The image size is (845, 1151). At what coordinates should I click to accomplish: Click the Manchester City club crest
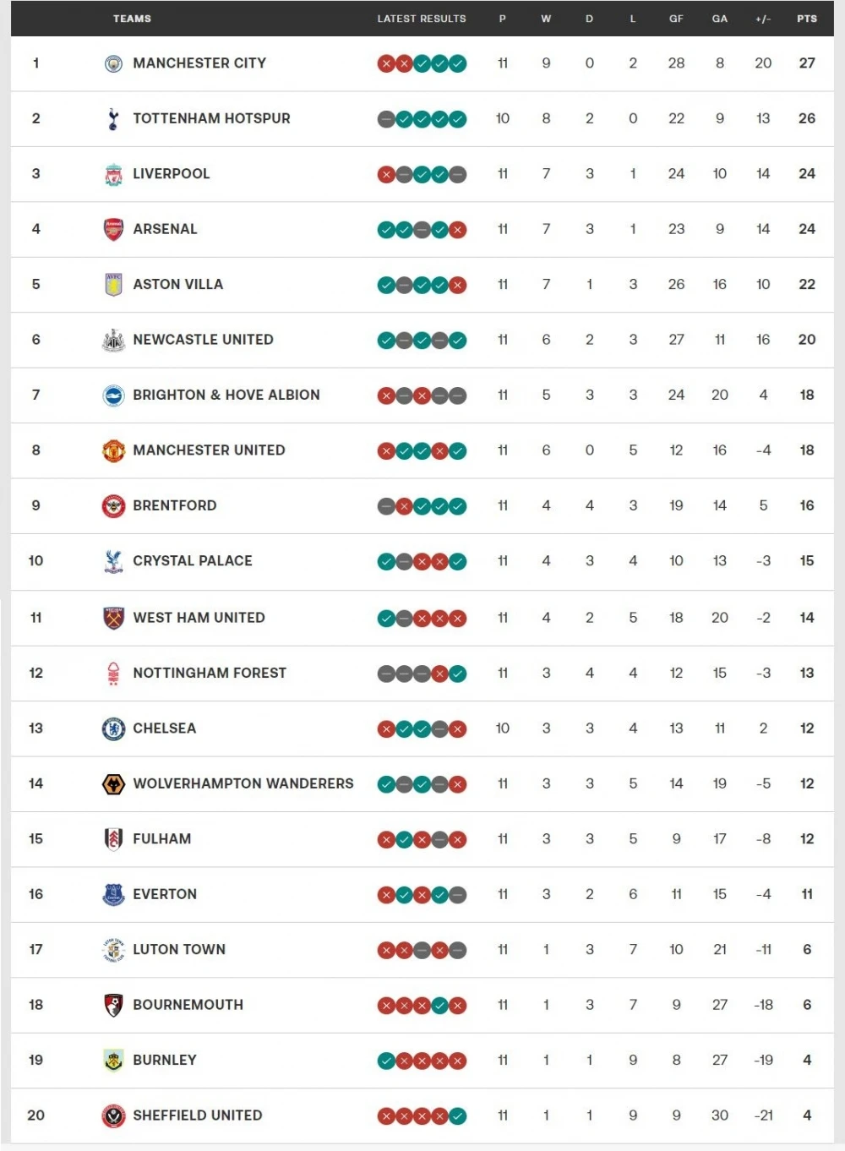pos(113,63)
